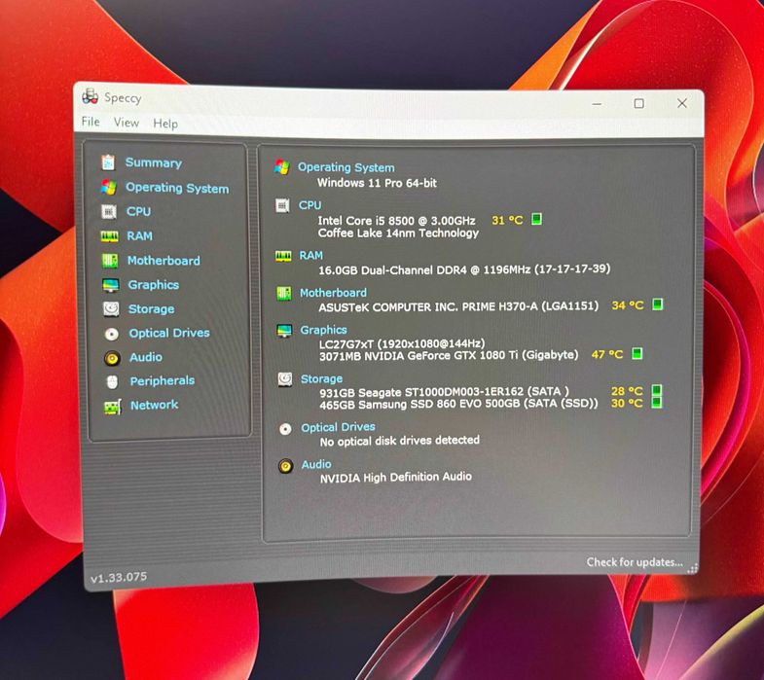The height and width of the screenshot is (680, 764).
Task: Click LC27G7xT monitor text
Action: point(402,343)
